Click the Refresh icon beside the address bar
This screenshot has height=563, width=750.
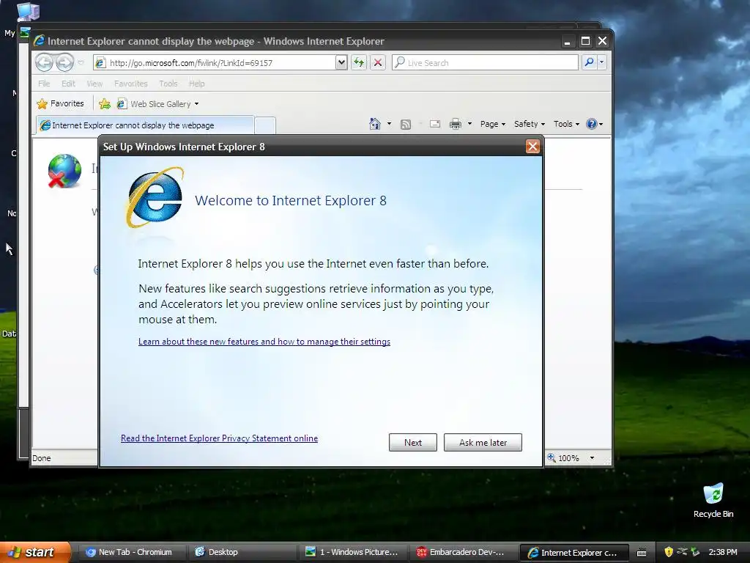tap(359, 62)
